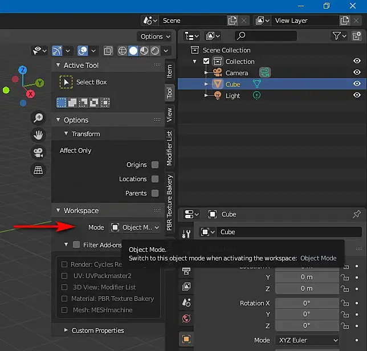Uncheck the Collection exclude checkbox
This screenshot has width=367, height=351.
206,62
